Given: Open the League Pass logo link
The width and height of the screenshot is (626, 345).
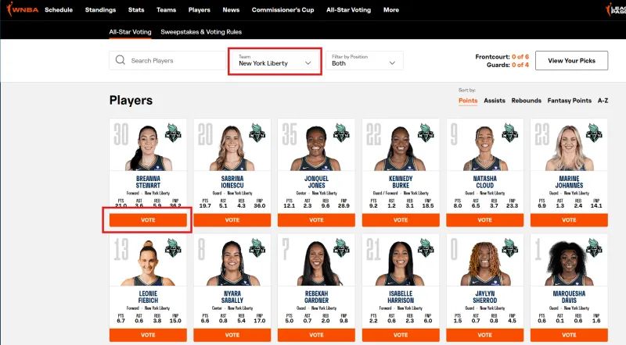Looking at the screenshot, I should 616,9.
